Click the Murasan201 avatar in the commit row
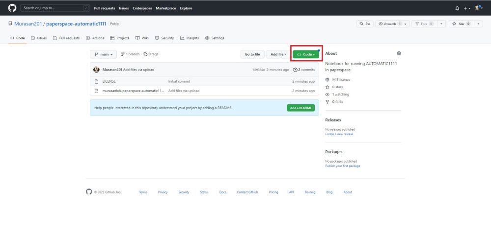 point(96,70)
